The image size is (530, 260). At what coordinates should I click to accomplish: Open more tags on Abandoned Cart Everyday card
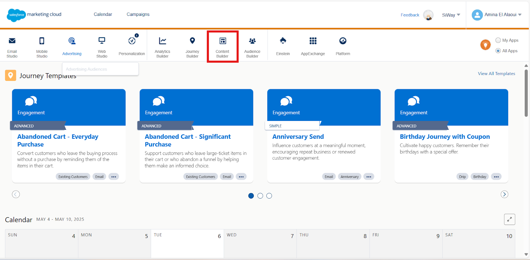point(114,177)
